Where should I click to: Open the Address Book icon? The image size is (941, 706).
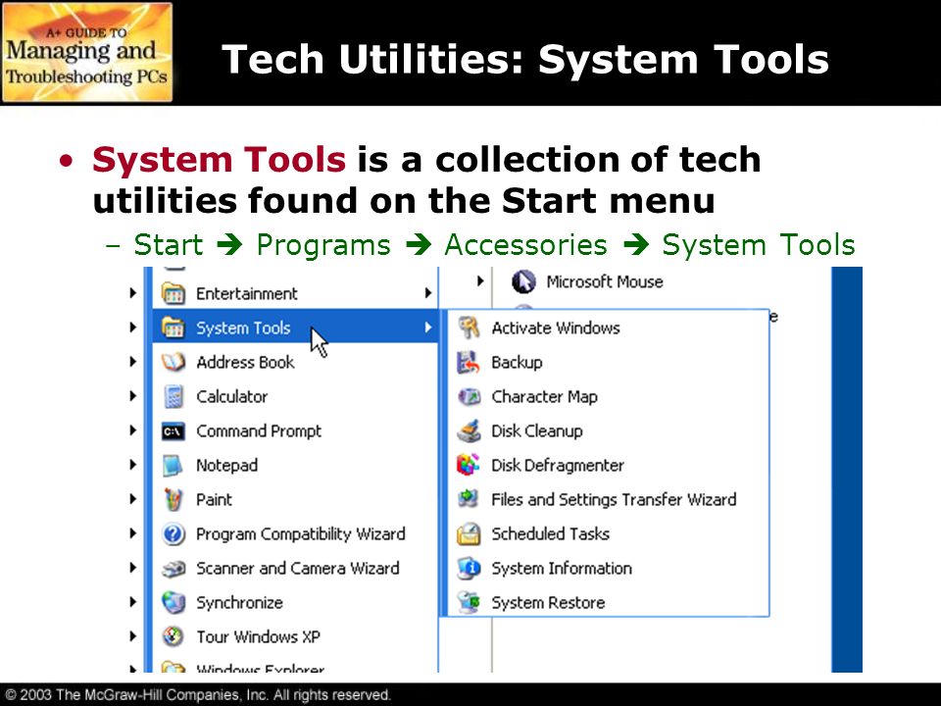pyautogui.click(x=173, y=362)
